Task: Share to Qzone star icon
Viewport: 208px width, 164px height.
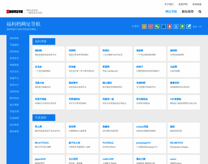Action: (x=144, y=27)
